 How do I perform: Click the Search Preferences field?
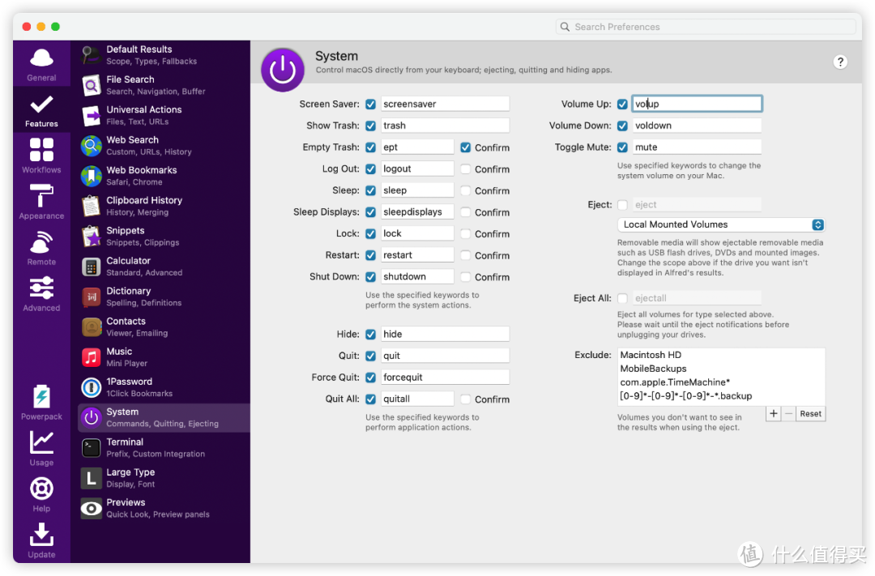[x=706, y=27]
